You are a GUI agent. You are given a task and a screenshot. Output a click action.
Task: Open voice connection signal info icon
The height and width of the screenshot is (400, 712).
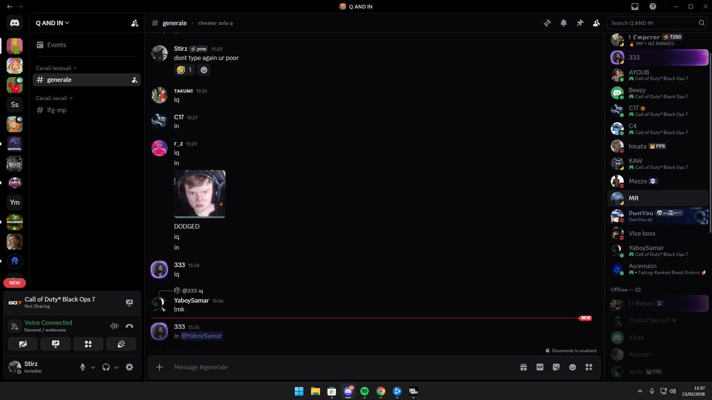[15, 326]
